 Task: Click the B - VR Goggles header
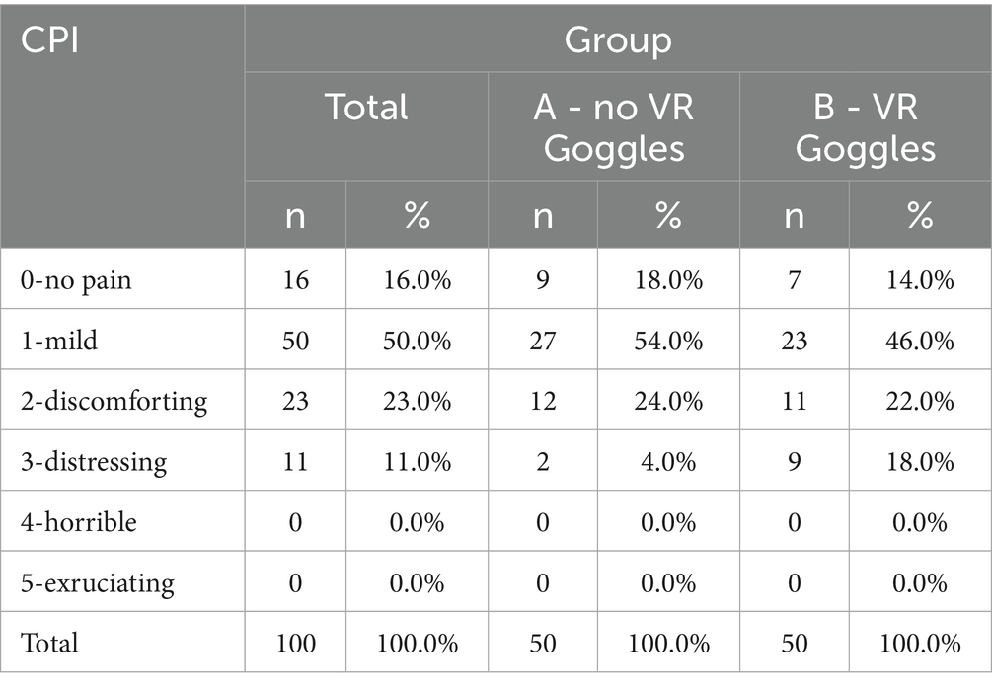[866, 127]
